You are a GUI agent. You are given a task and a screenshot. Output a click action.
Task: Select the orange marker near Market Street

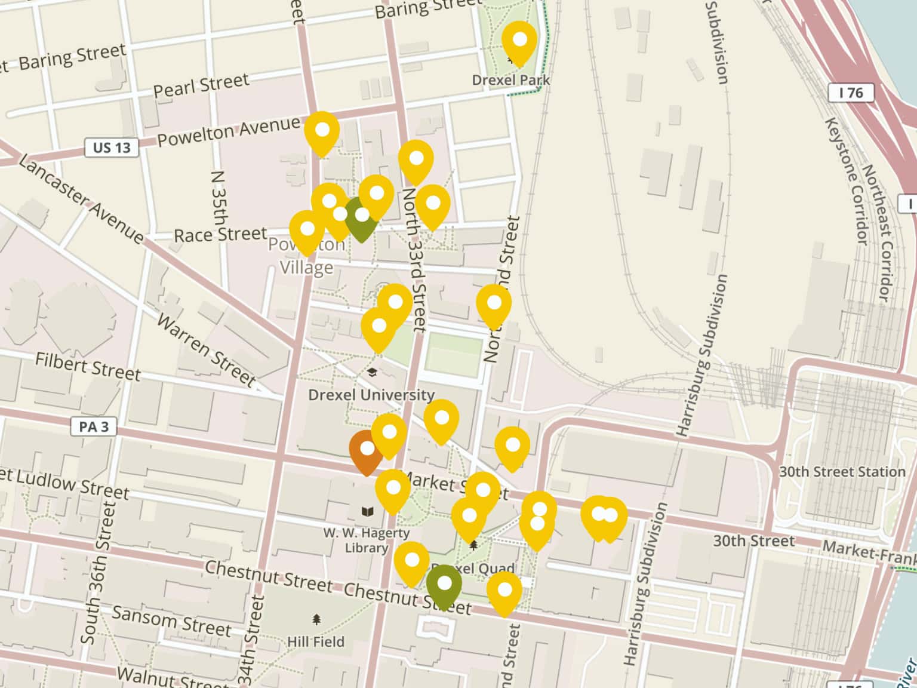pos(367,450)
